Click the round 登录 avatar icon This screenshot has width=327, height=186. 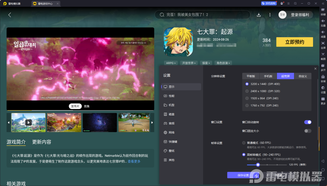click(283, 15)
